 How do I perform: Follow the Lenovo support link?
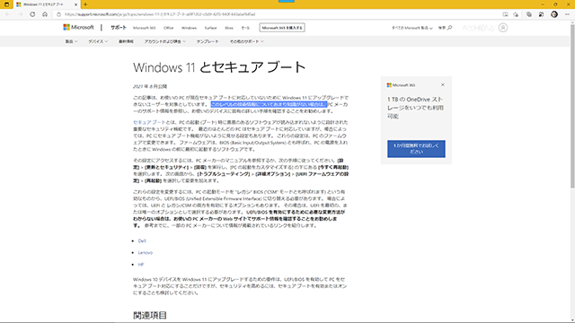(146, 253)
